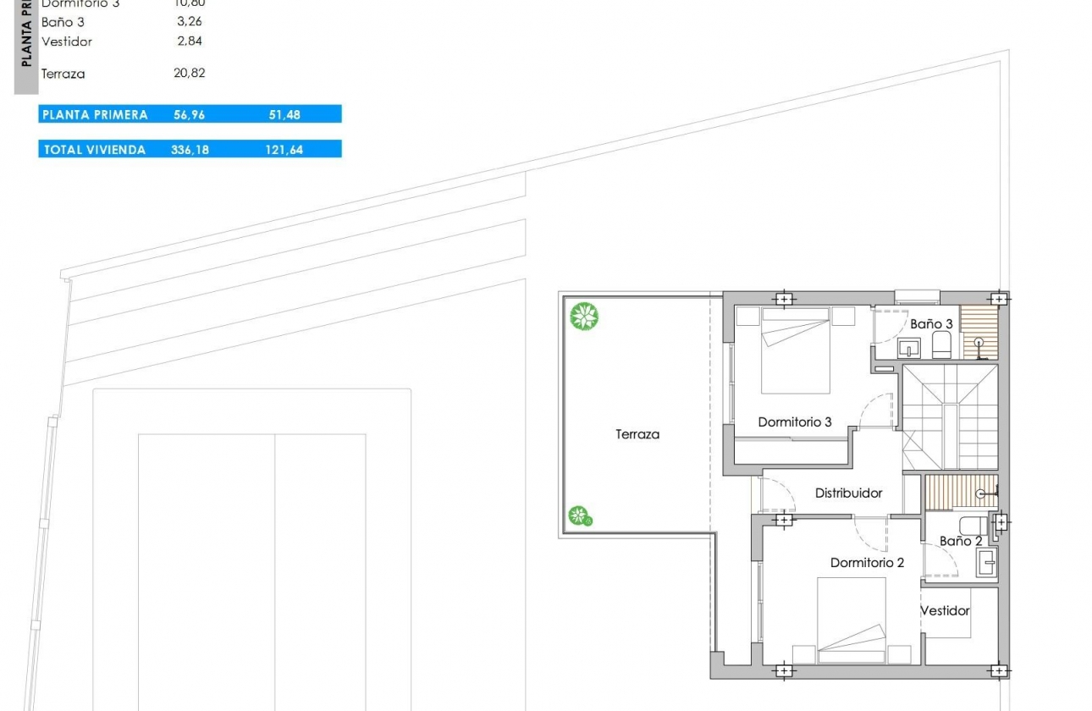Image resolution: width=1092 pixels, height=711 pixels.
Task: Click the TOTAL VIVIENDA summary heading
Action: click(94, 149)
